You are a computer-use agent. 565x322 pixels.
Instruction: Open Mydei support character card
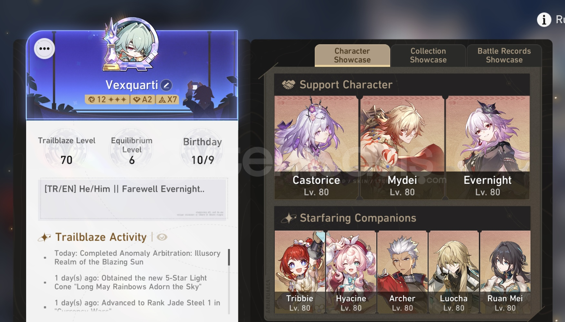pyautogui.click(x=402, y=147)
